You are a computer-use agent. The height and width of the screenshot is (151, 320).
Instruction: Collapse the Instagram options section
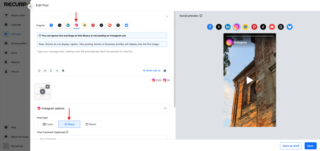[165, 108]
